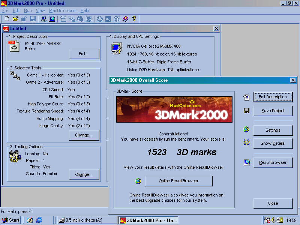Click the globe icon beside Settings button
This screenshot has width=300, height=225.
point(246,129)
